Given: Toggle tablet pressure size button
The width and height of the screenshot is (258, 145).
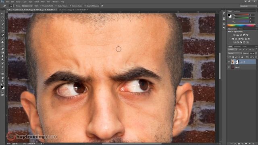Looking at the screenshot, I should (102, 6).
